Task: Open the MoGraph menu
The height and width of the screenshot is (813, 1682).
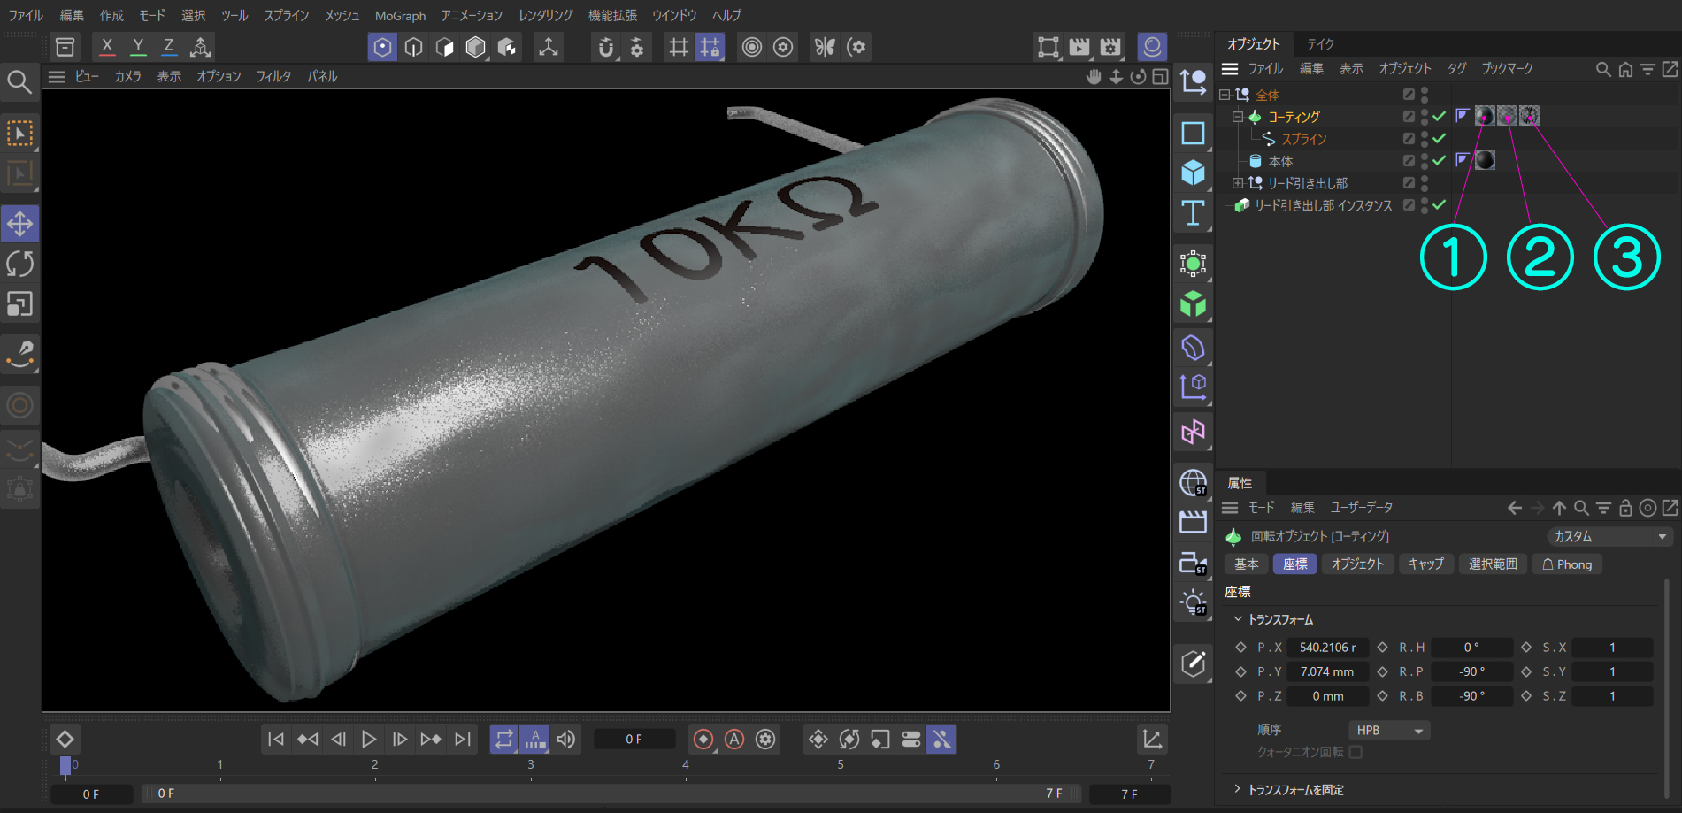Action: pos(400,16)
